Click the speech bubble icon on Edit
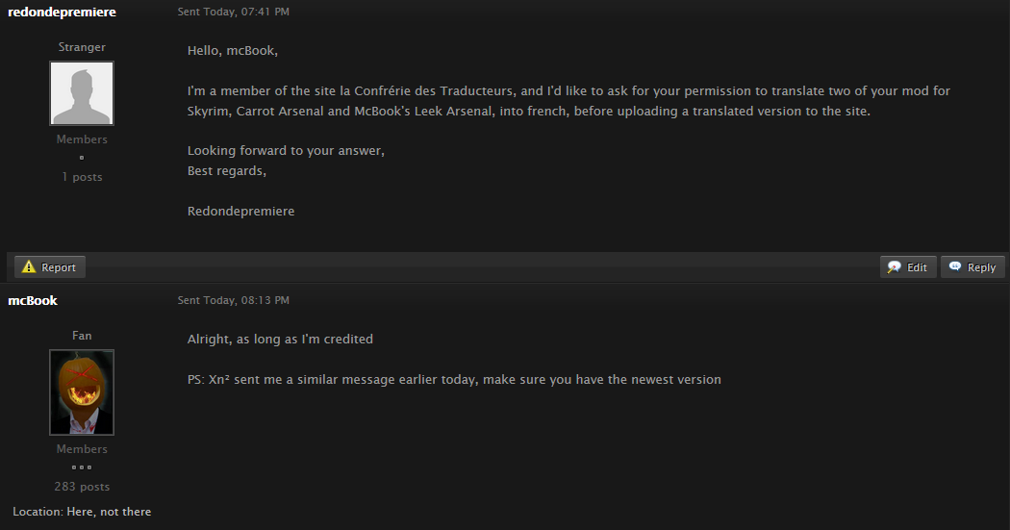The width and height of the screenshot is (1010, 530). pyautogui.click(x=894, y=267)
